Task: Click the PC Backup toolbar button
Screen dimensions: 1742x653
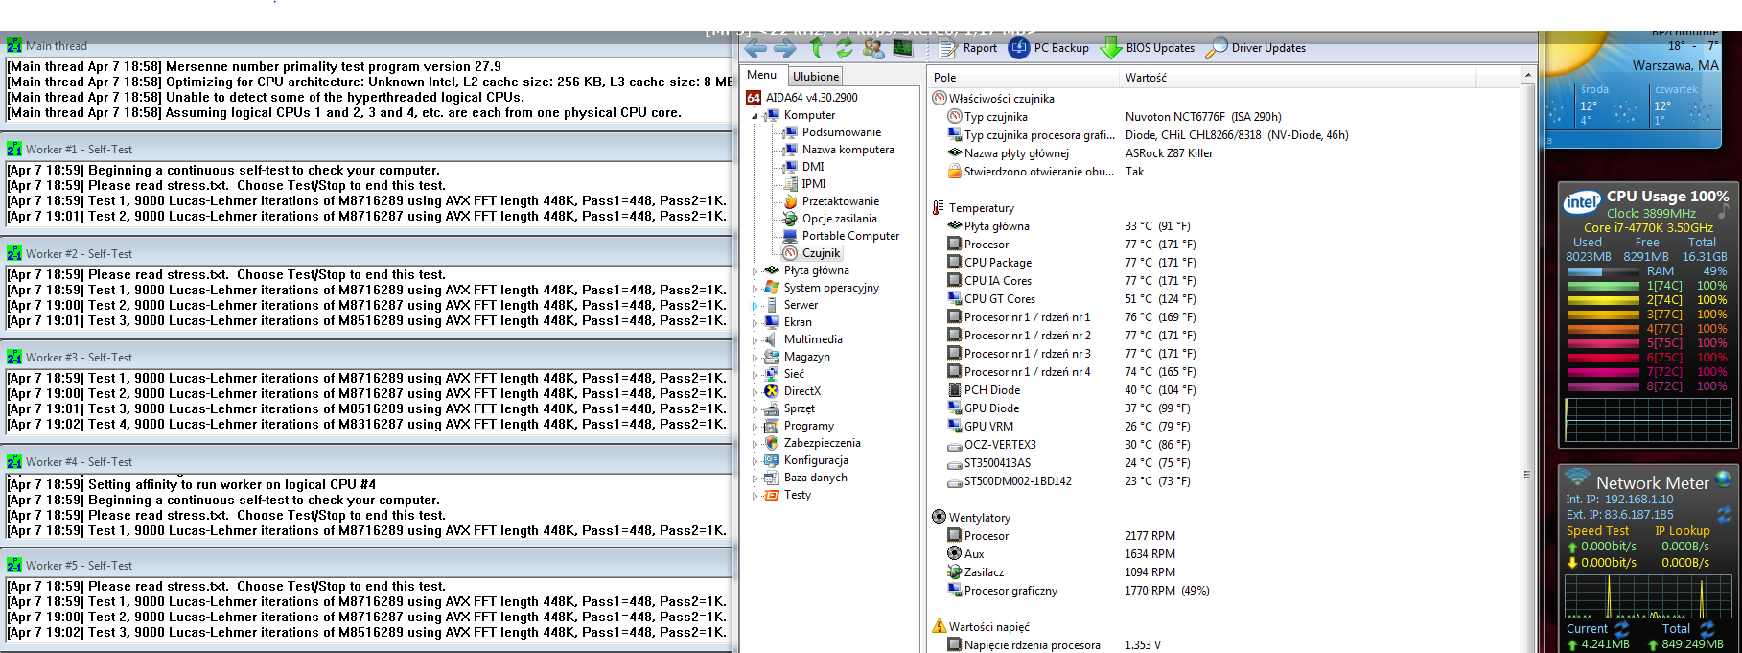Action: [1049, 48]
